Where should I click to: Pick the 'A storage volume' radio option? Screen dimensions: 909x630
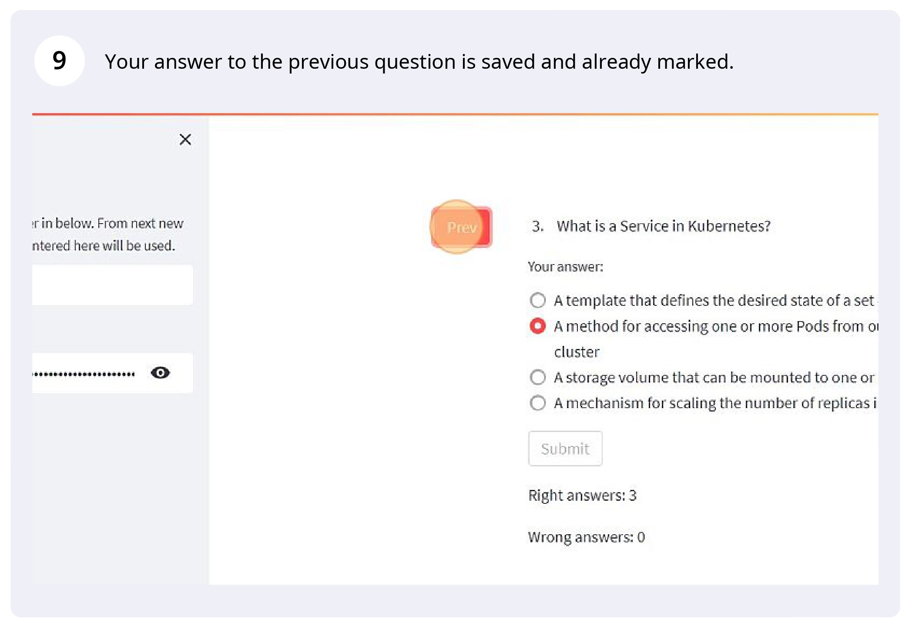[538, 377]
